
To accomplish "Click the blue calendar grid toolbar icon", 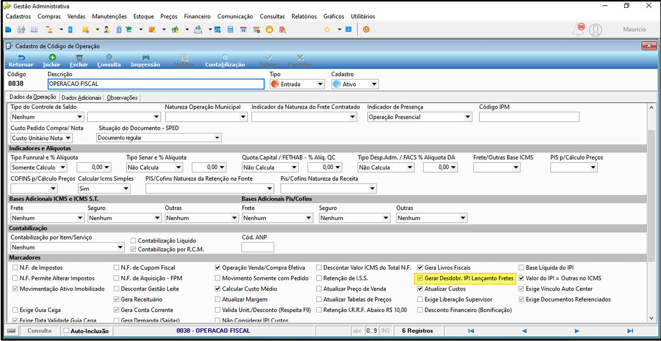I will pos(217,30).
